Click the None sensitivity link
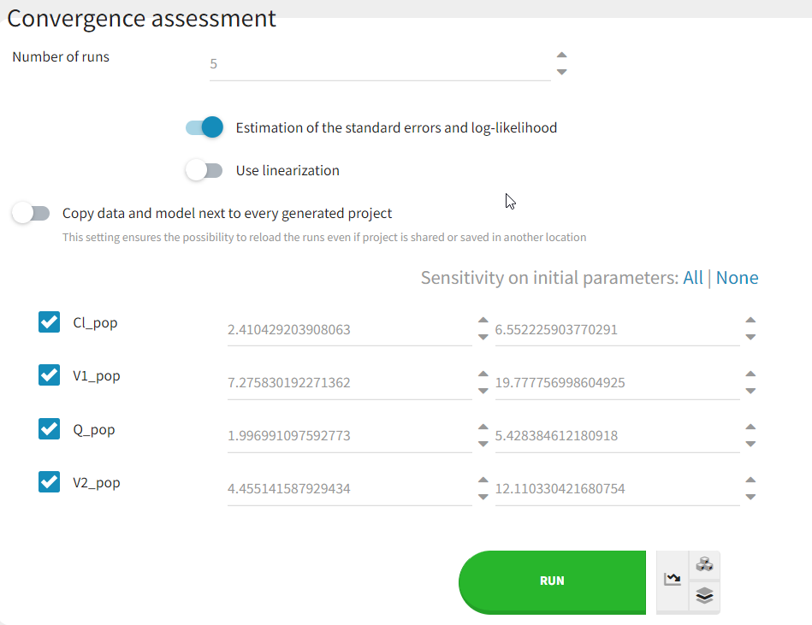The width and height of the screenshot is (812, 625). (737, 278)
